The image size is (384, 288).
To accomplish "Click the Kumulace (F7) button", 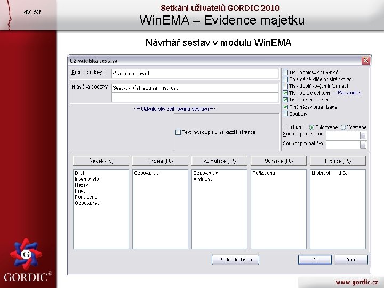I will tap(219, 161).
